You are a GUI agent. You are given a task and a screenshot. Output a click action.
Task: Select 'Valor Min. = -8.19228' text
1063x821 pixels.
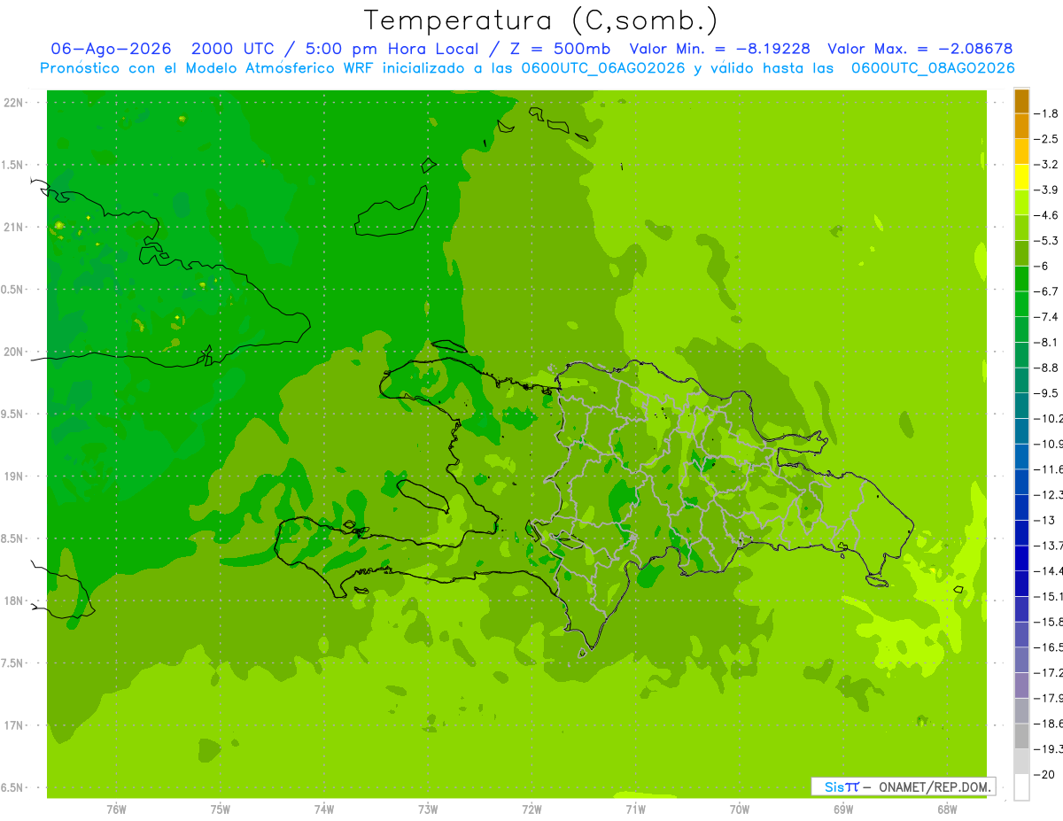(719, 49)
